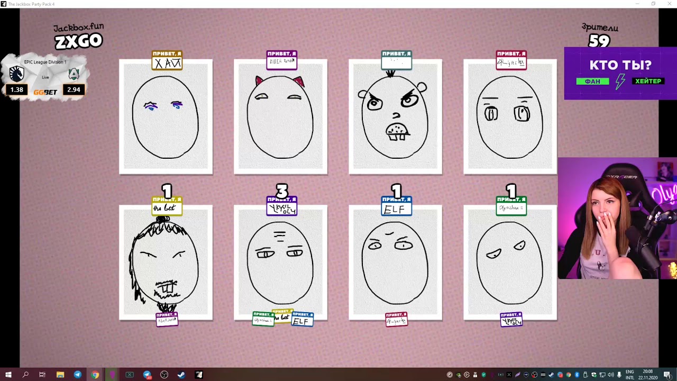This screenshot has height=381, width=677.
Task: Vote ХЕЙТЕР in the КТО ТЫ poll
Action: point(648,81)
